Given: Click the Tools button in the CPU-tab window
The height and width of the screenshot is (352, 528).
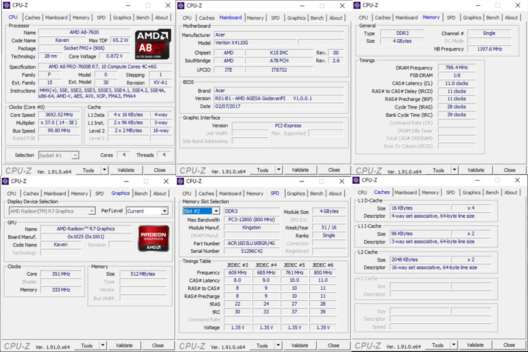Looking at the screenshot, I should [x=89, y=170].
